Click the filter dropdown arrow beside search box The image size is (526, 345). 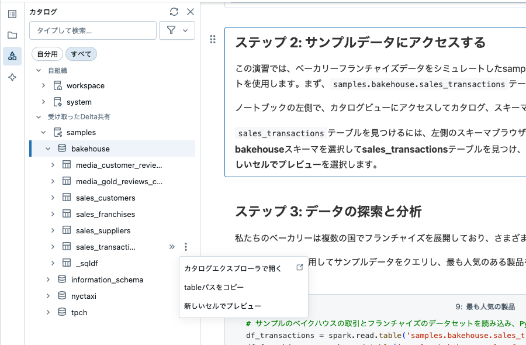tap(186, 30)
